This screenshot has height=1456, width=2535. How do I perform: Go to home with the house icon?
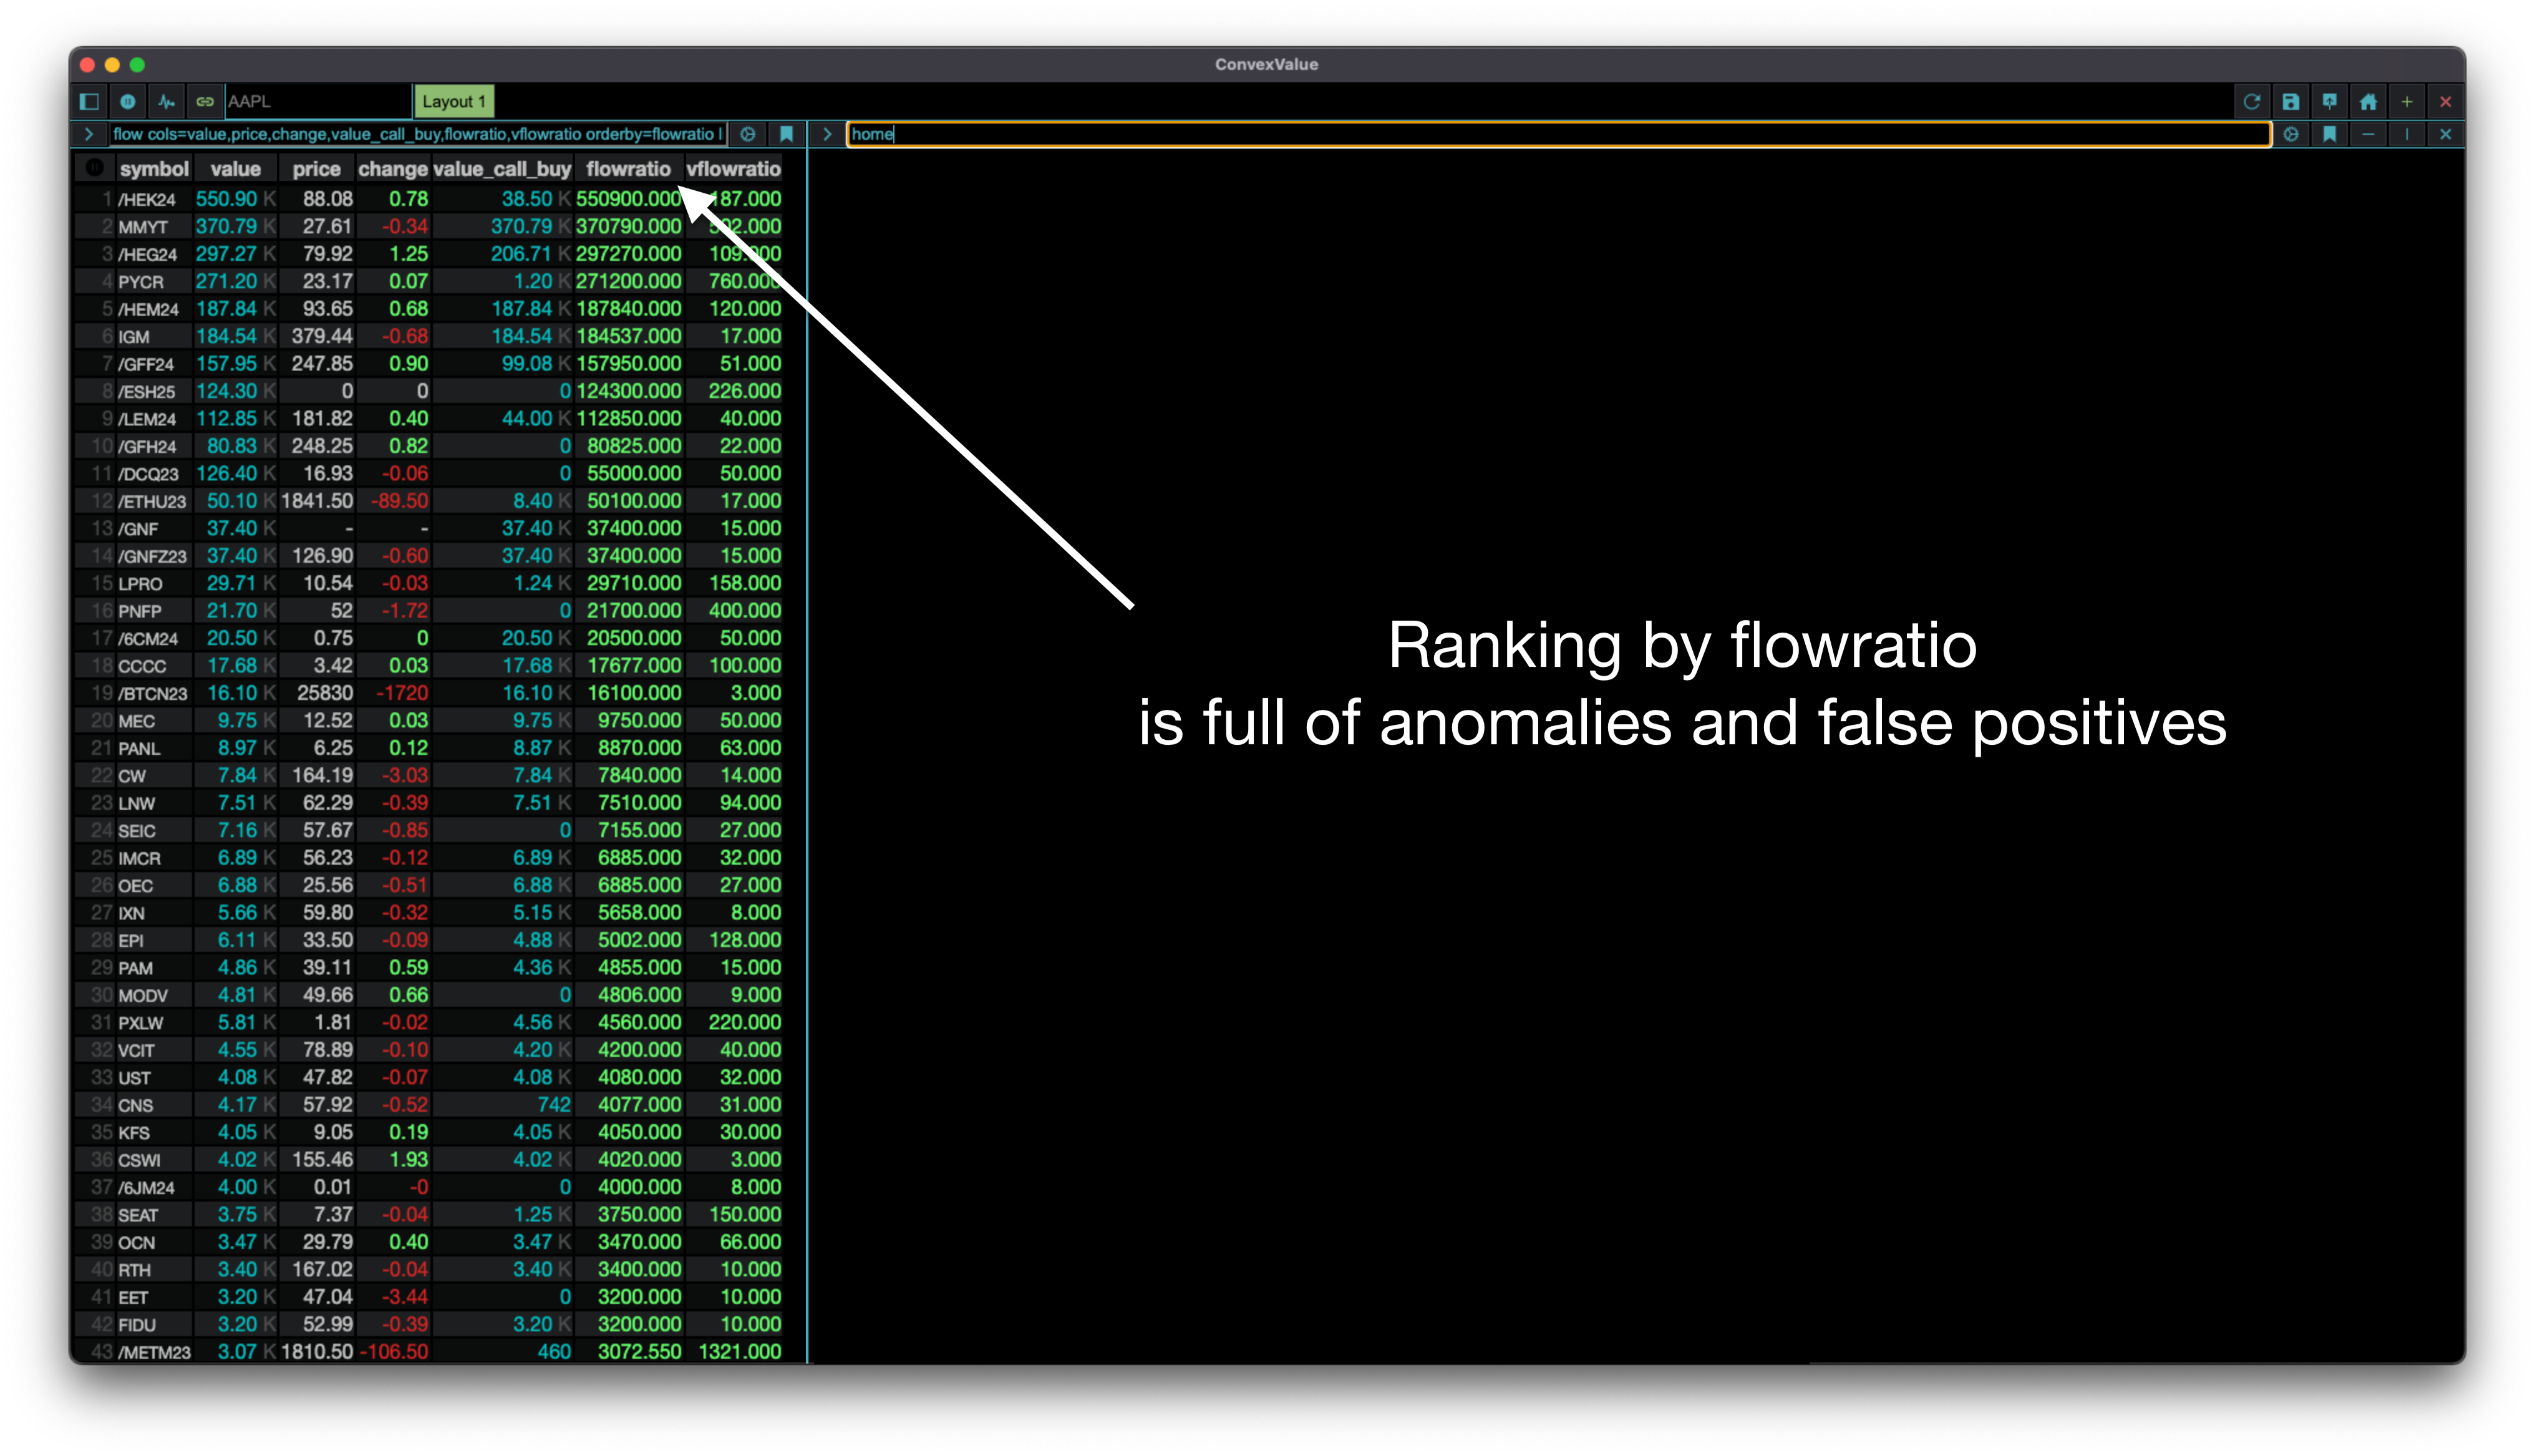click(2368, 101)
